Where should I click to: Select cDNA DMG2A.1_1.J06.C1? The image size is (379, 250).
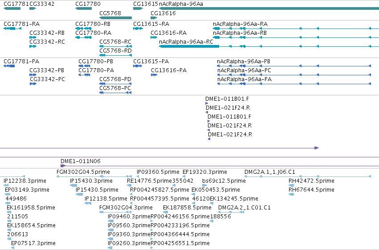[x=270, y=172]
